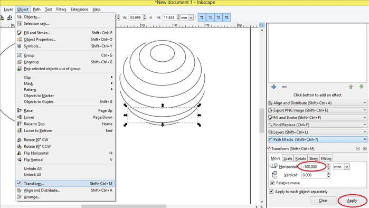The width and height of the screenshot is (369, 208).
Task: Select Flip Horizontal
Action: [65, 153]
